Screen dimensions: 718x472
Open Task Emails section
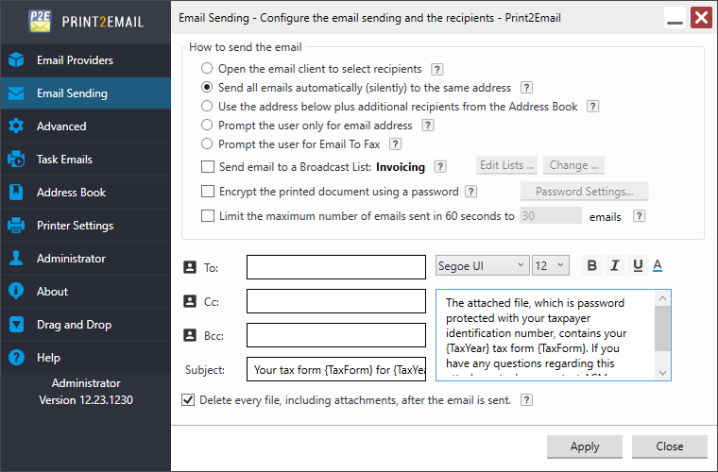(x=86, y=160)
